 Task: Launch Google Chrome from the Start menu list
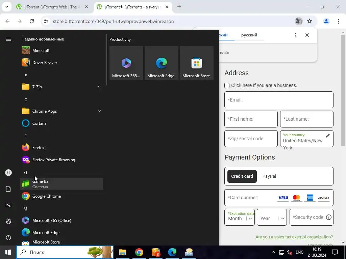(x=62, y=196)
